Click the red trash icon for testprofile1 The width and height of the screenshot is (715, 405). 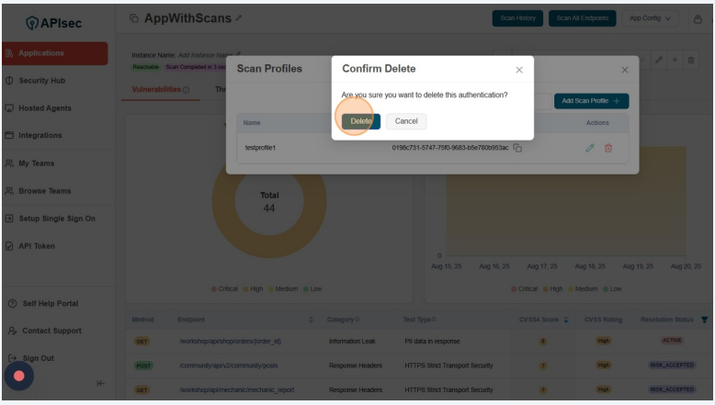click(x=608, y=148)
